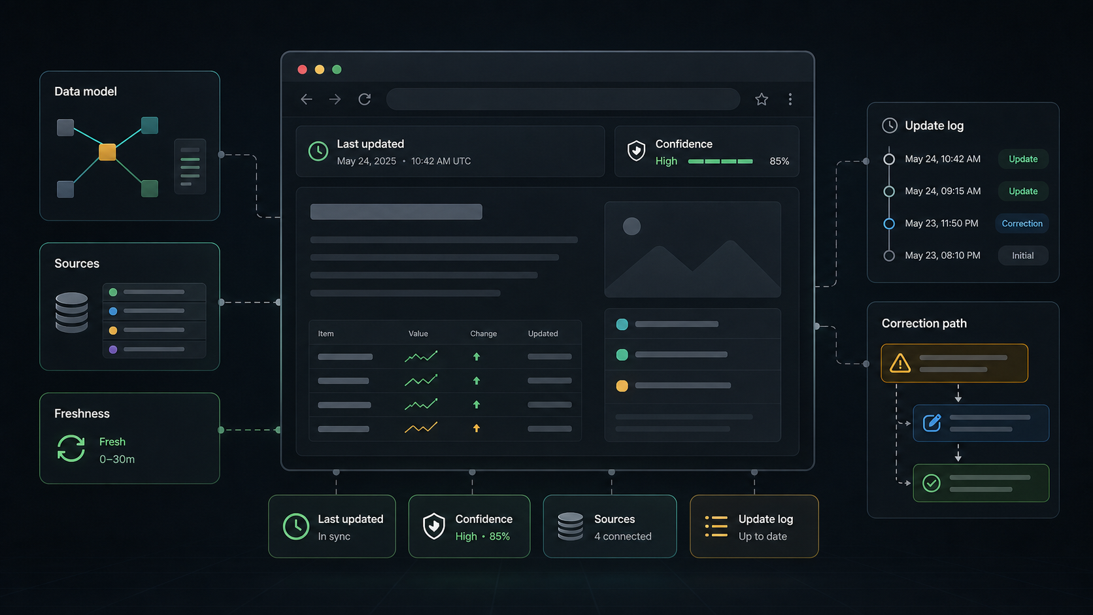Click the orange up arrow in the Change column
Image resolution: width=1093 pixels, height=615 pixels.
pos(477,429)
